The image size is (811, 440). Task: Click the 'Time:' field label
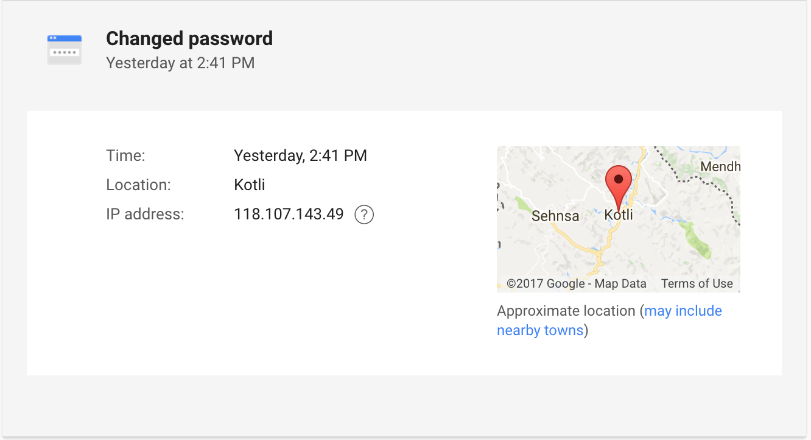point(126,155)
